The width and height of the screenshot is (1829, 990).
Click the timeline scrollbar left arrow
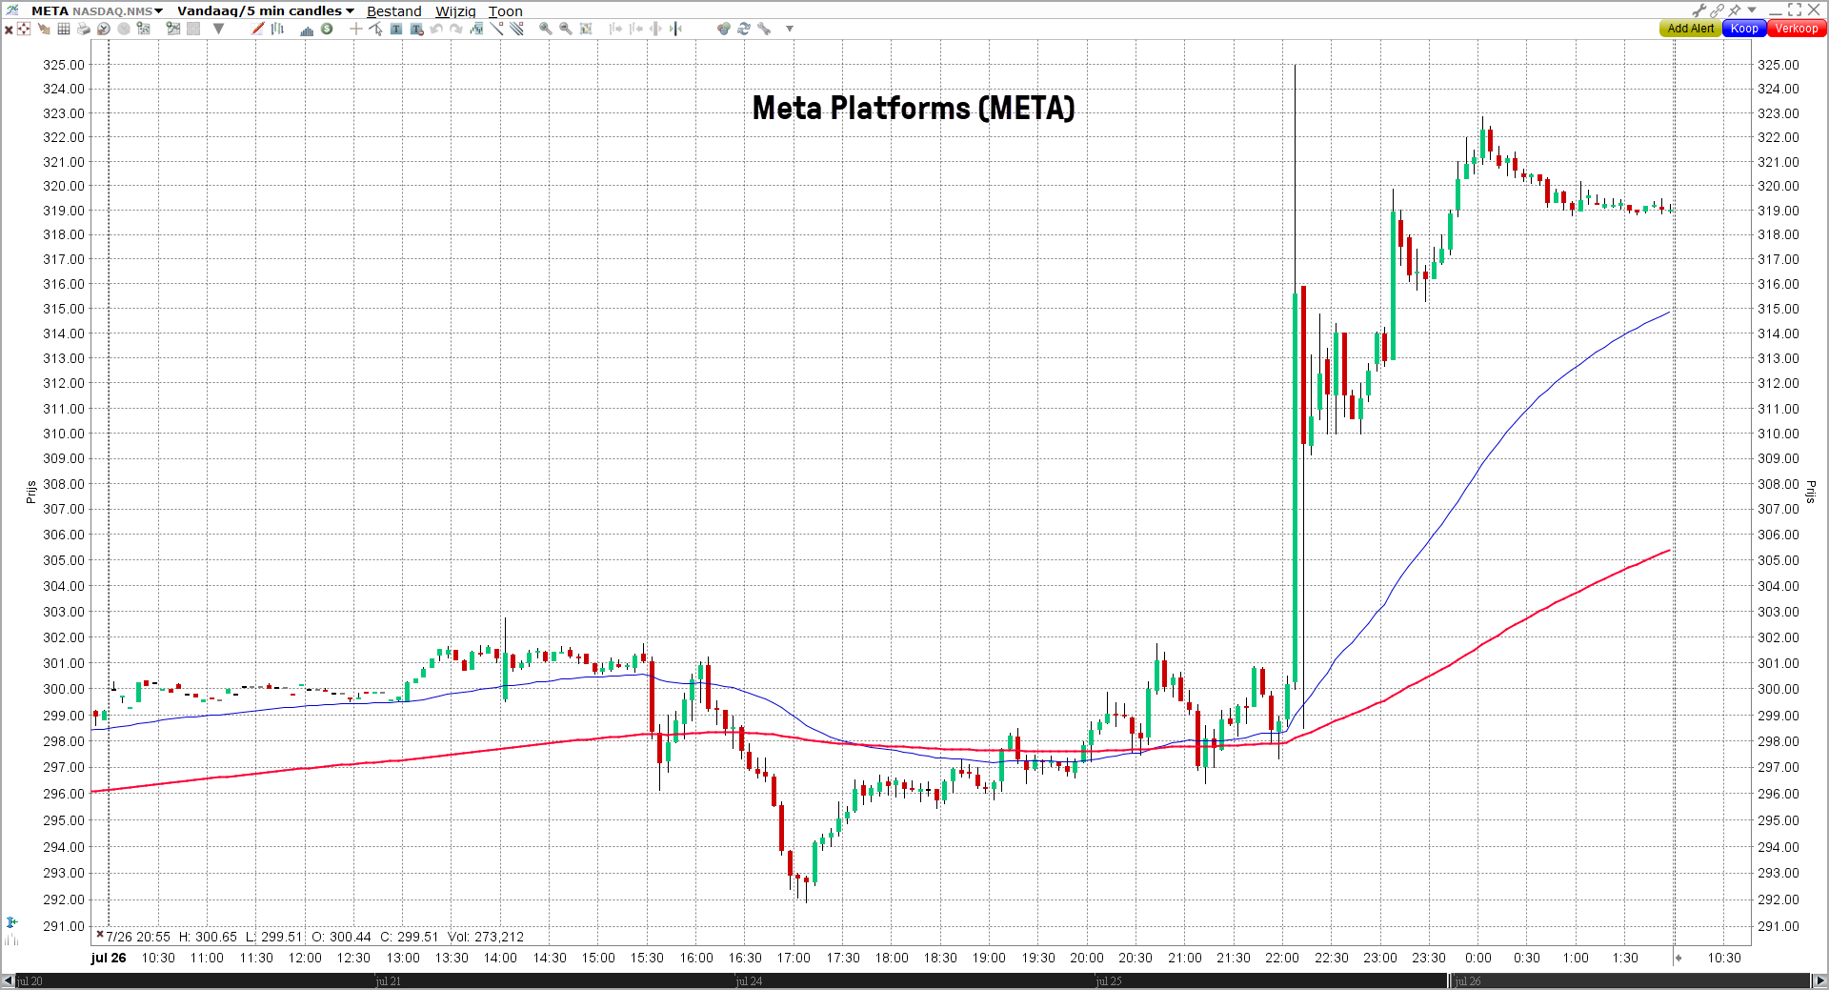(x=8, y=980)
